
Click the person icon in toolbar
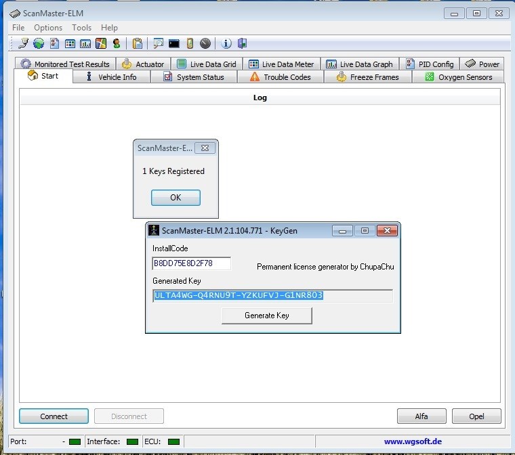117,43
